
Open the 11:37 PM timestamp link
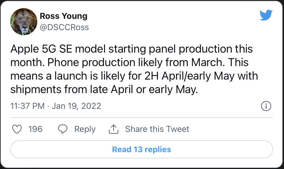[27, 106]
